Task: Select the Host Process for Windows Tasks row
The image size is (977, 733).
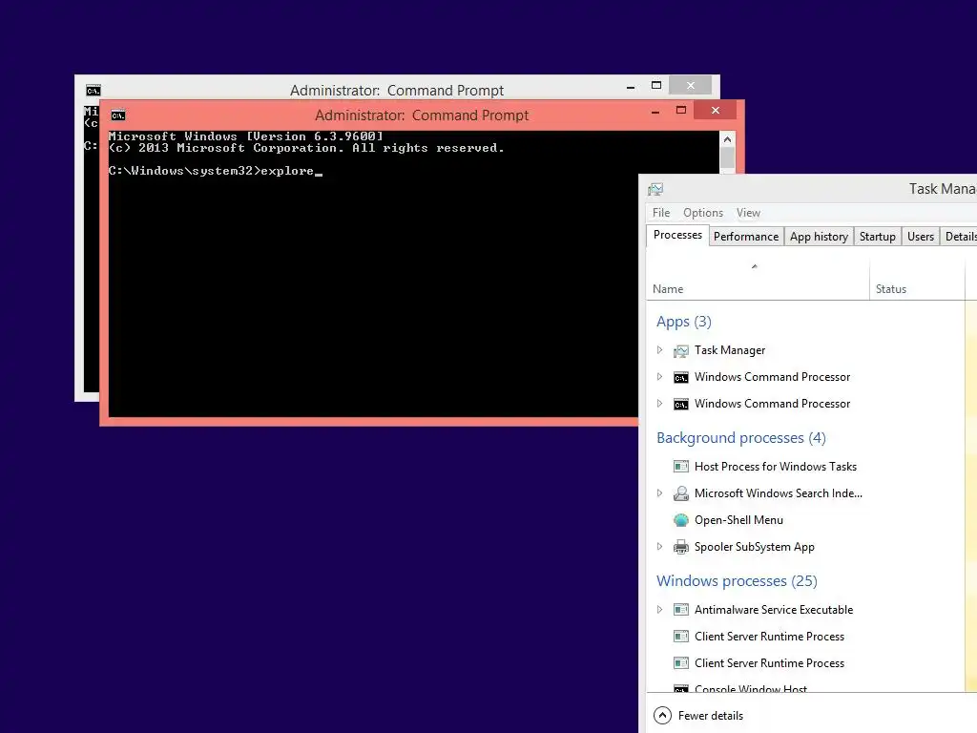Action: 805,466
